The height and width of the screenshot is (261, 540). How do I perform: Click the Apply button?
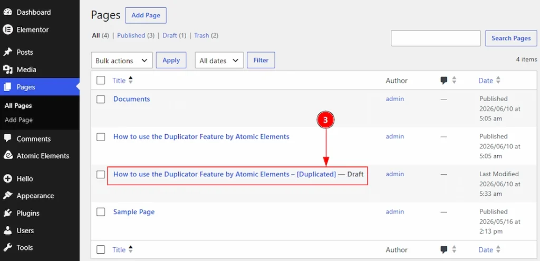pyautogui.click(x=171, y=60)
